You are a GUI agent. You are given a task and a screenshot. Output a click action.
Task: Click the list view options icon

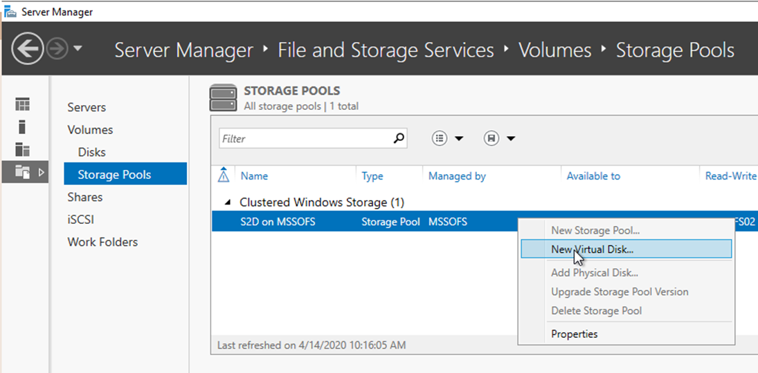[440, 138]
